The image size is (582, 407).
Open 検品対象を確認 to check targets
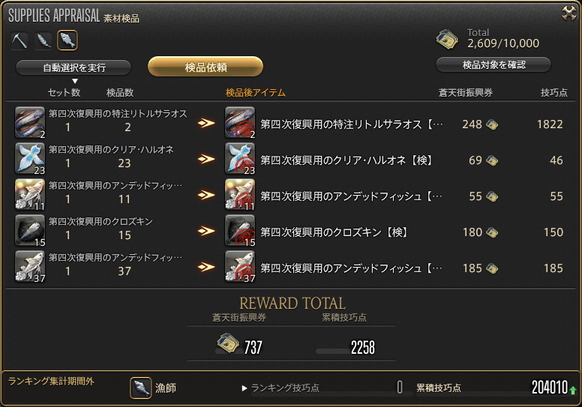(493, 65)
